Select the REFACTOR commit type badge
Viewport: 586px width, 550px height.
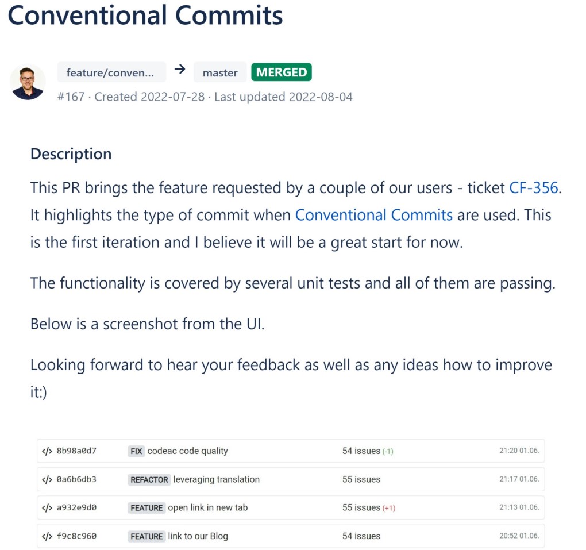pyautogui.click(x=149, y=479)
